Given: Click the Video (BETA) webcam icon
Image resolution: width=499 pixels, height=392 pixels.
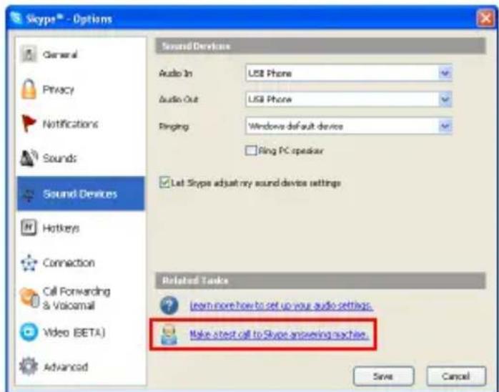Looking at the screenshot, I should (x=29, y=333).
